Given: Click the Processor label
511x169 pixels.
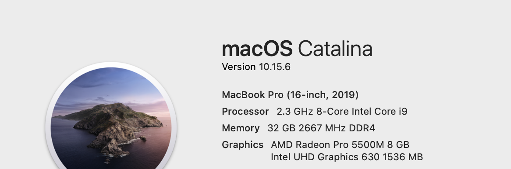Looking at the screenshot, I should [x=245, y=111].
